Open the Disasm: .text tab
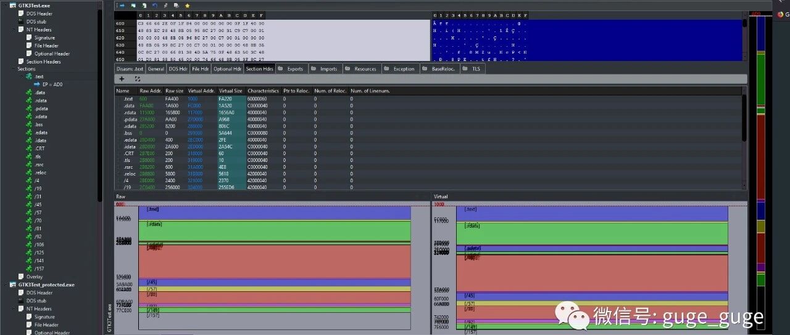Screen dimensions: 790x335 [x=130, y=69]
